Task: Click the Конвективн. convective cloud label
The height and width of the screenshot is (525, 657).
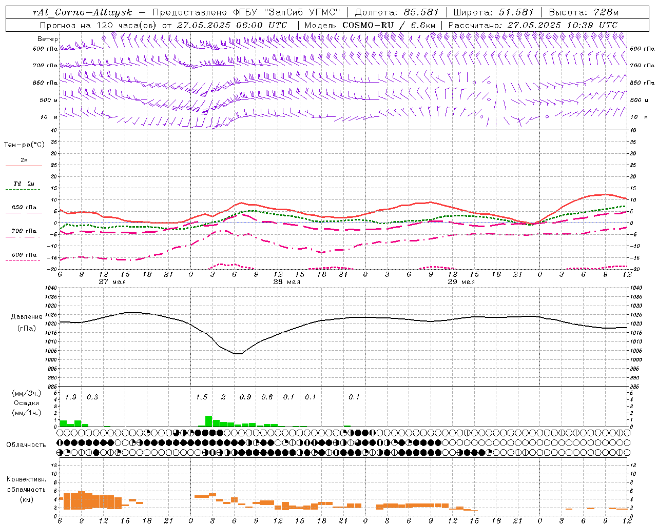Action: [x=27, y=479]
